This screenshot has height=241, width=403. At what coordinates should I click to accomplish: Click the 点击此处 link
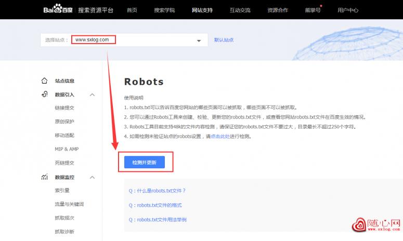coord(220,136)
